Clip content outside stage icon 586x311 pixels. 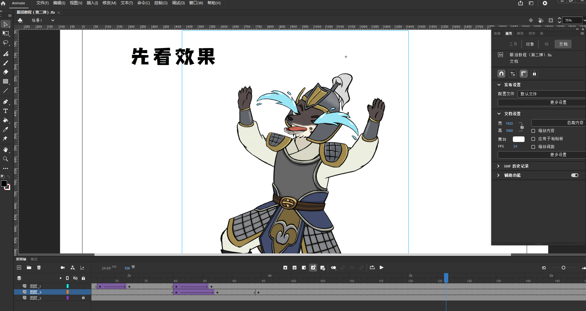tap(551, 20)
